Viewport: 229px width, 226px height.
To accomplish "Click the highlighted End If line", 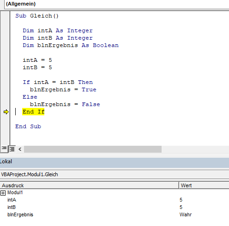I will point(33,112).
